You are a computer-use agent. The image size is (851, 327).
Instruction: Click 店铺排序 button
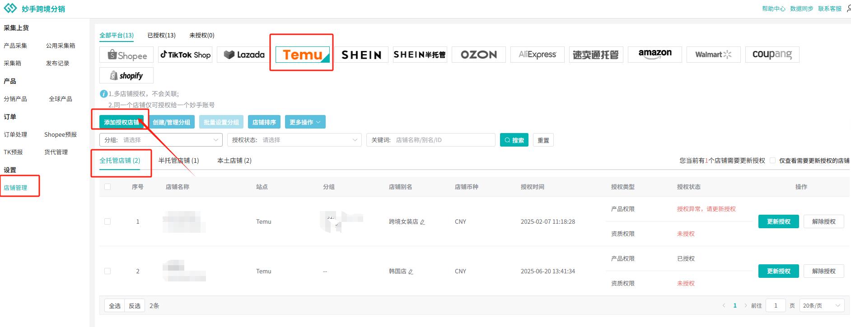(x=264, y=122)
